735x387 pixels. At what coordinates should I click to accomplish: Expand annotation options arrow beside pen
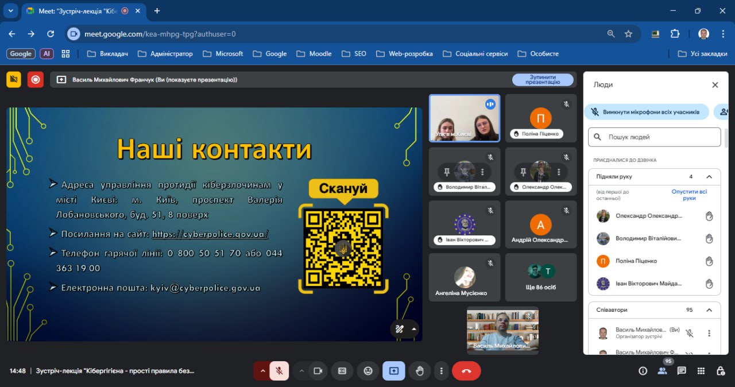pos(413,329)
